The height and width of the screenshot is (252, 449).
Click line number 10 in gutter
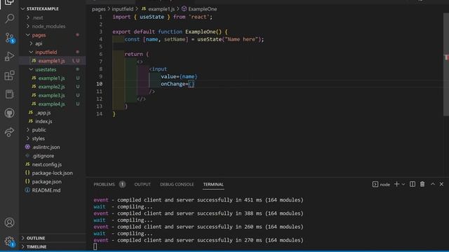(x=99, y=84)
